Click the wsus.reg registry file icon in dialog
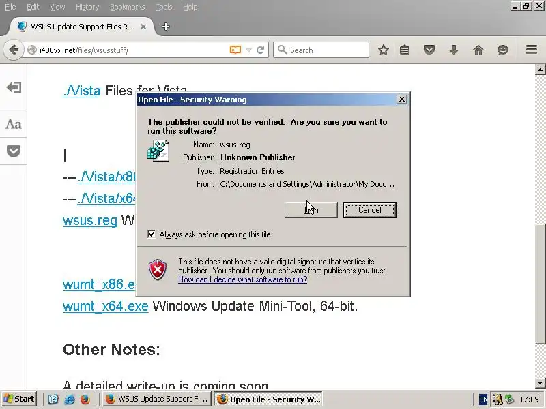Image resolution: width=546 pixels, height=409 pixels. pyautogui.click(x=158, y=151)
